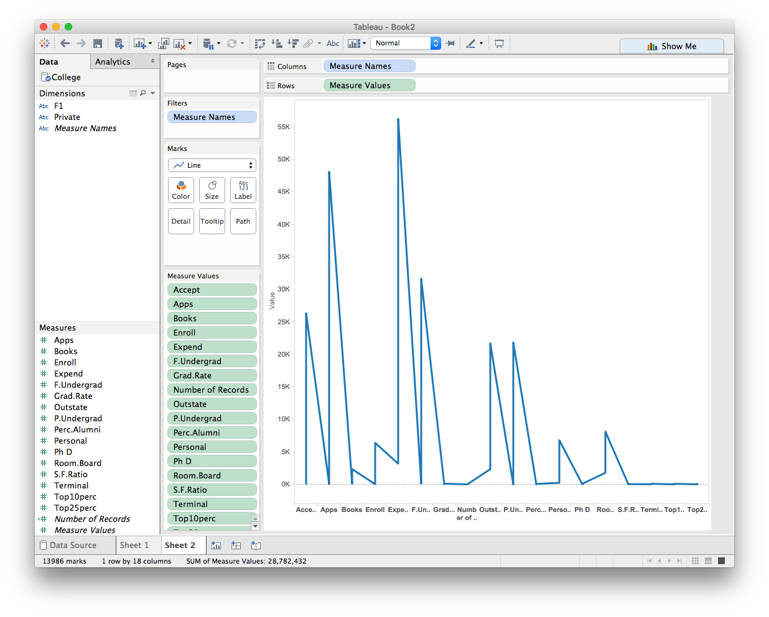Clear the sheet using the red X icon
Image resolution: width=769 pixels, height=617 pixels.
[x=179, y=43]
